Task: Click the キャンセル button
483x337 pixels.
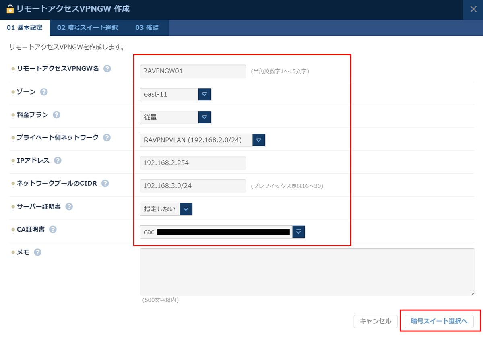Action: [x=375, y=321]
